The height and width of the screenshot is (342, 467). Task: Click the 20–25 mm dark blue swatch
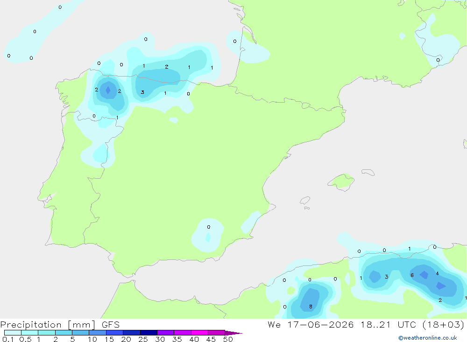[131, 333]
